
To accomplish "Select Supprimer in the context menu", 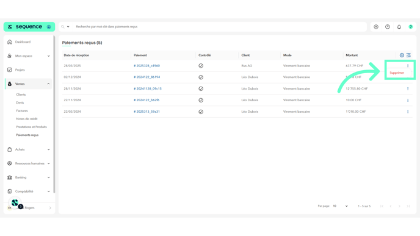I will click(397, 73).
